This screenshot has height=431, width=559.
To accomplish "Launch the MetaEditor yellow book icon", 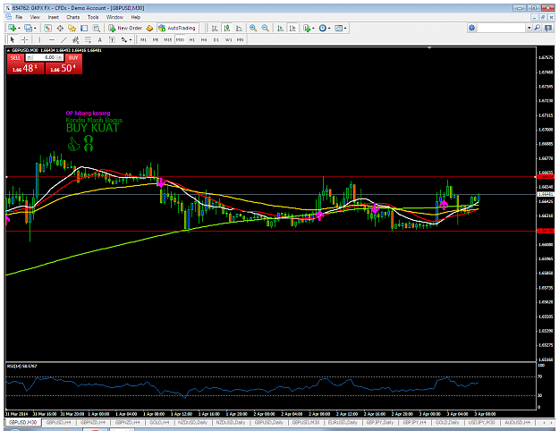I will click(149, 28).
